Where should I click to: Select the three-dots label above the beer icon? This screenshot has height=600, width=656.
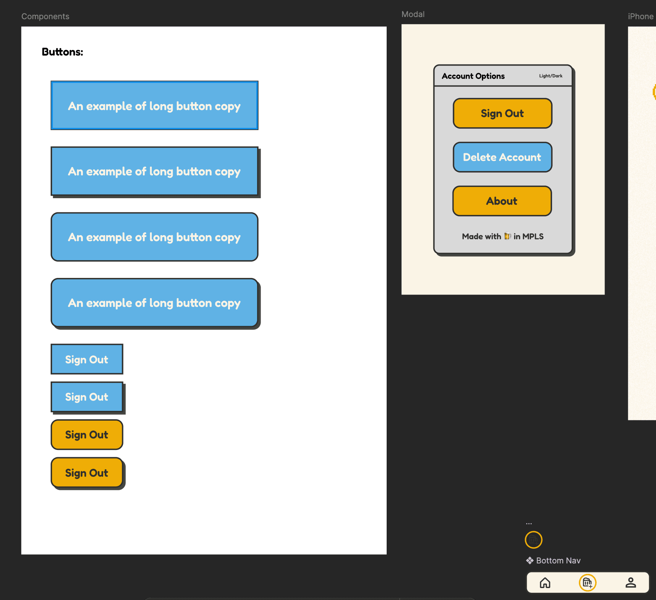click(x=529, y=524)
